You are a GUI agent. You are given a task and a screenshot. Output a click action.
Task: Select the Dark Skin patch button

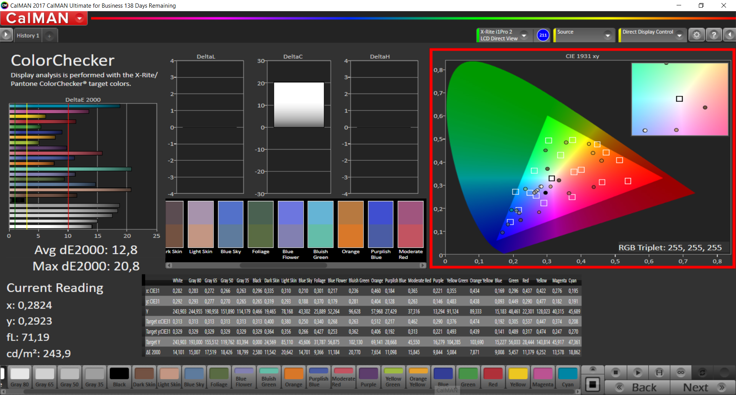144,377
